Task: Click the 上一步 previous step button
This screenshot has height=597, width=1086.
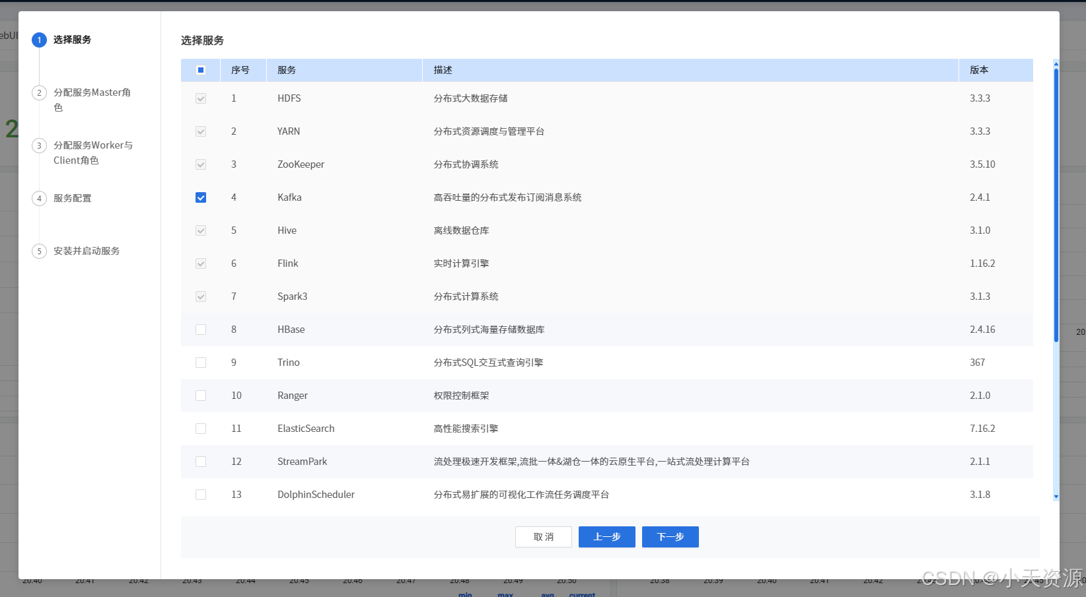Action: [607, 537]
